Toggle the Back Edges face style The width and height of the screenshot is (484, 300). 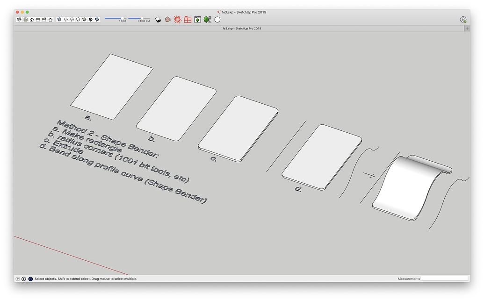[65, 20]
